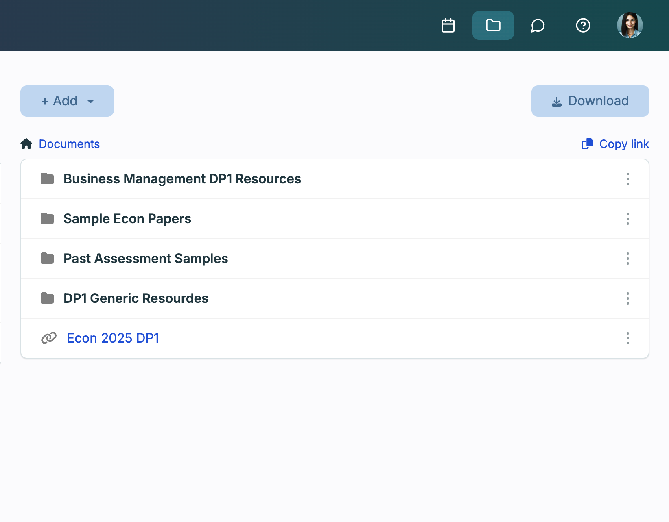
Task: Open kebab menu for Past Assessment Samples
Action: click(x=627, y=259)
